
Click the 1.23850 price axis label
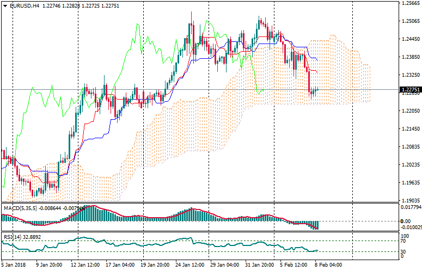point(411,57)
